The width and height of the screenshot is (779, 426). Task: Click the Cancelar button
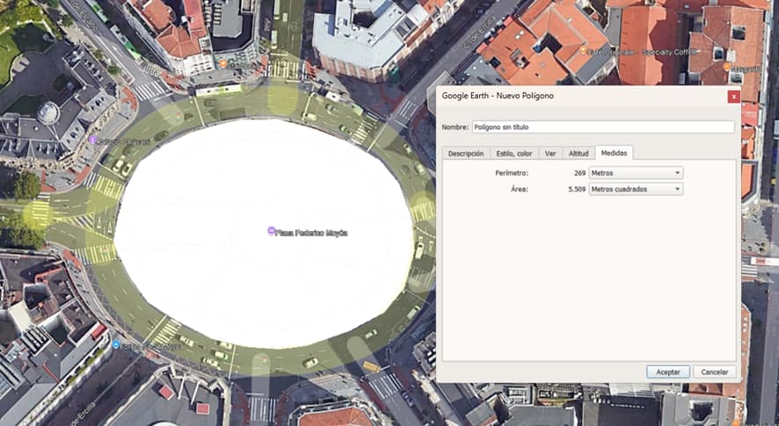[714, 372]
